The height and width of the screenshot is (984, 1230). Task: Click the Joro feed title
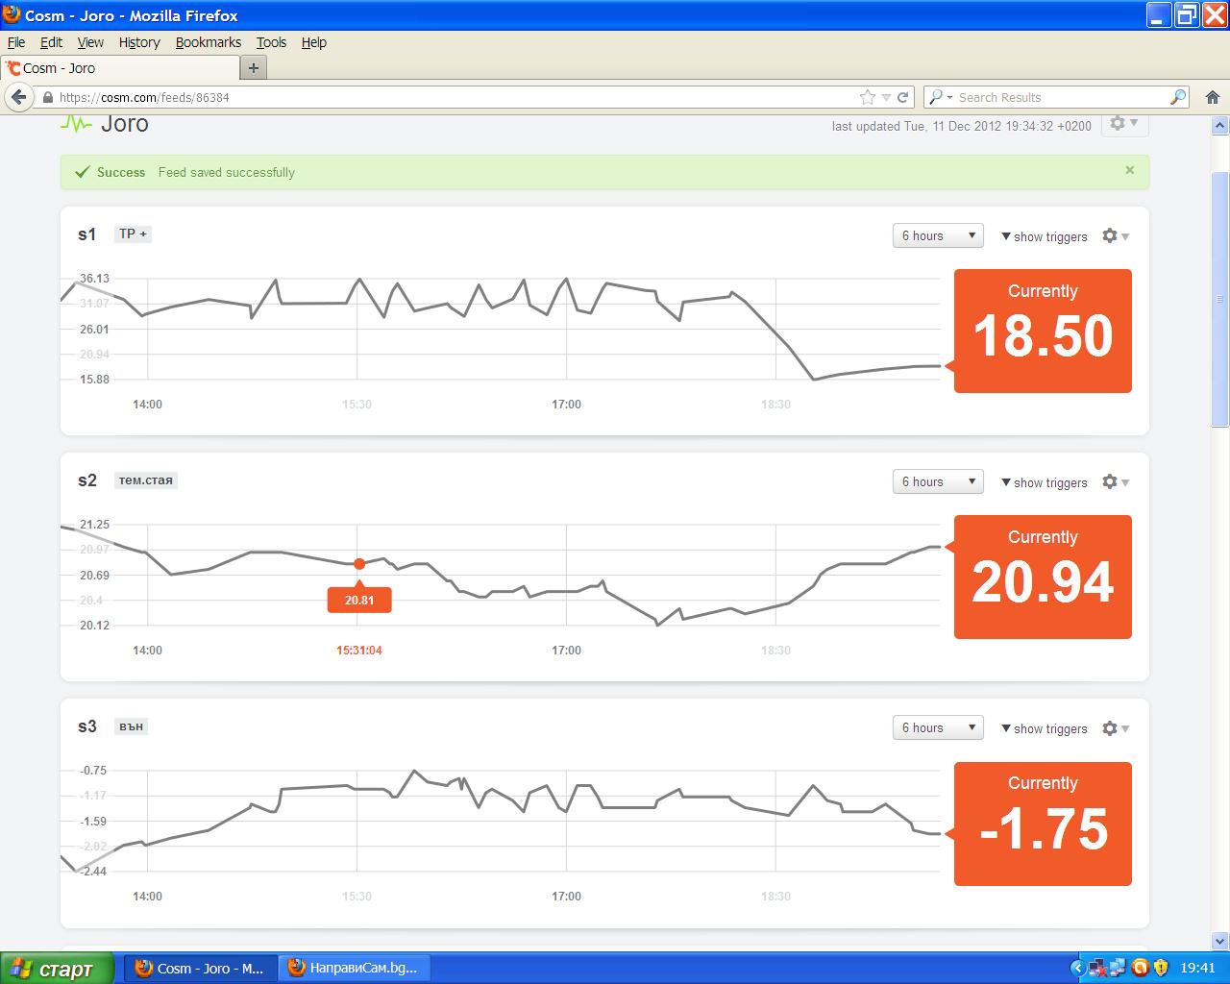pos(125,123)
